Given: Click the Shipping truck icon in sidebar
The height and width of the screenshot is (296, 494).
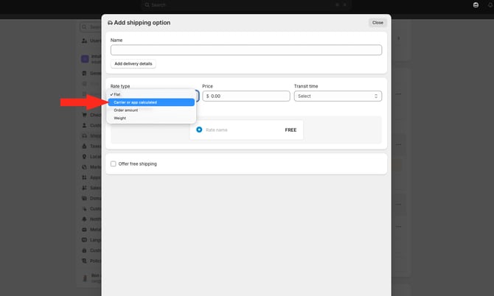Looking at the screenshot, I should point(84,135).
